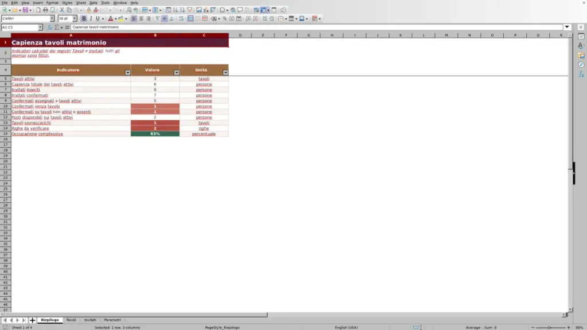Switch to the Tavoli sheet tab
Image resolution: width=587 pixels, height=330 pixels.
click(71, 320)
